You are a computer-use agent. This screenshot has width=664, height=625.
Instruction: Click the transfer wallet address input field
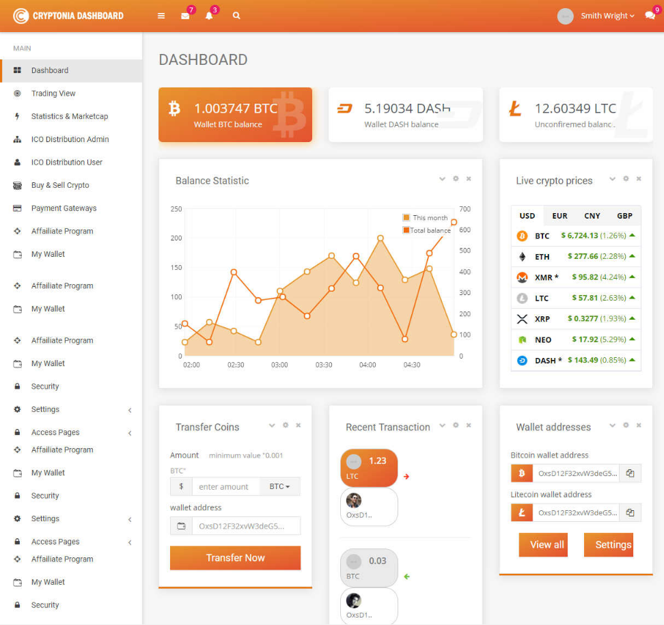pyautogui.click(x=246, y=526)
